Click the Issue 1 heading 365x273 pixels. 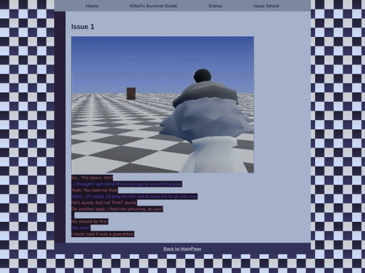click(82, 27)
